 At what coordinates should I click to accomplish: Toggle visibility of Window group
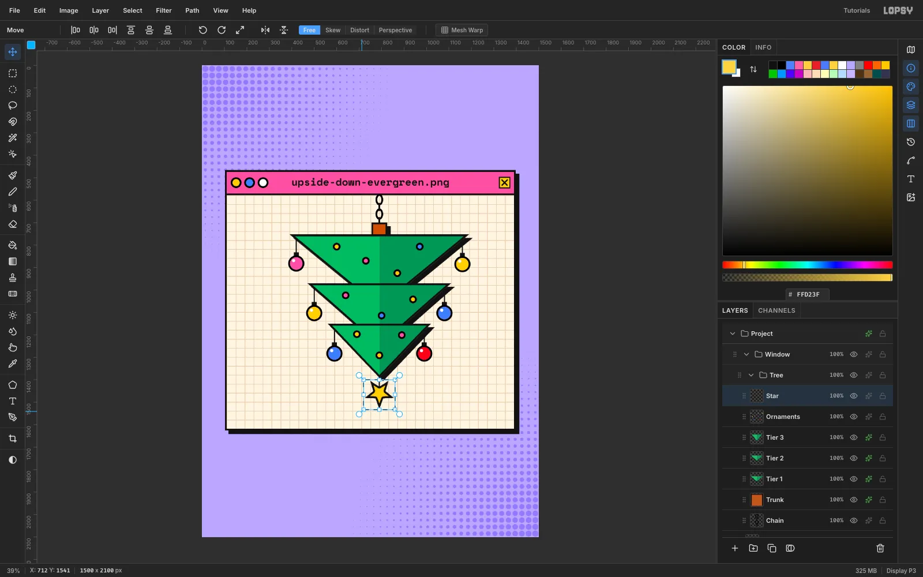coord(854,354)
